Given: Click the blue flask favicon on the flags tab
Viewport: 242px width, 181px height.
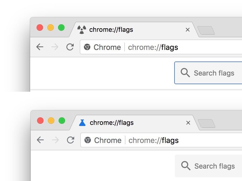Looking at the screenshot, I should pyautogui.click(x=82, y=123).
